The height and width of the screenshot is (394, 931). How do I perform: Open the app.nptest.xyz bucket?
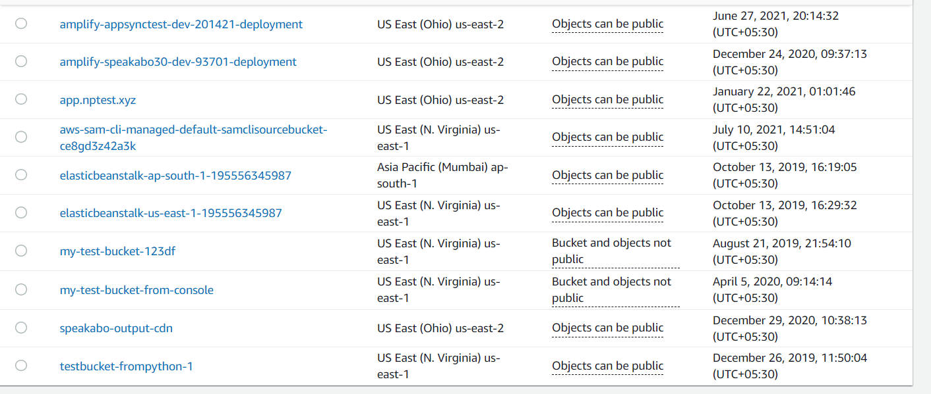98,100
